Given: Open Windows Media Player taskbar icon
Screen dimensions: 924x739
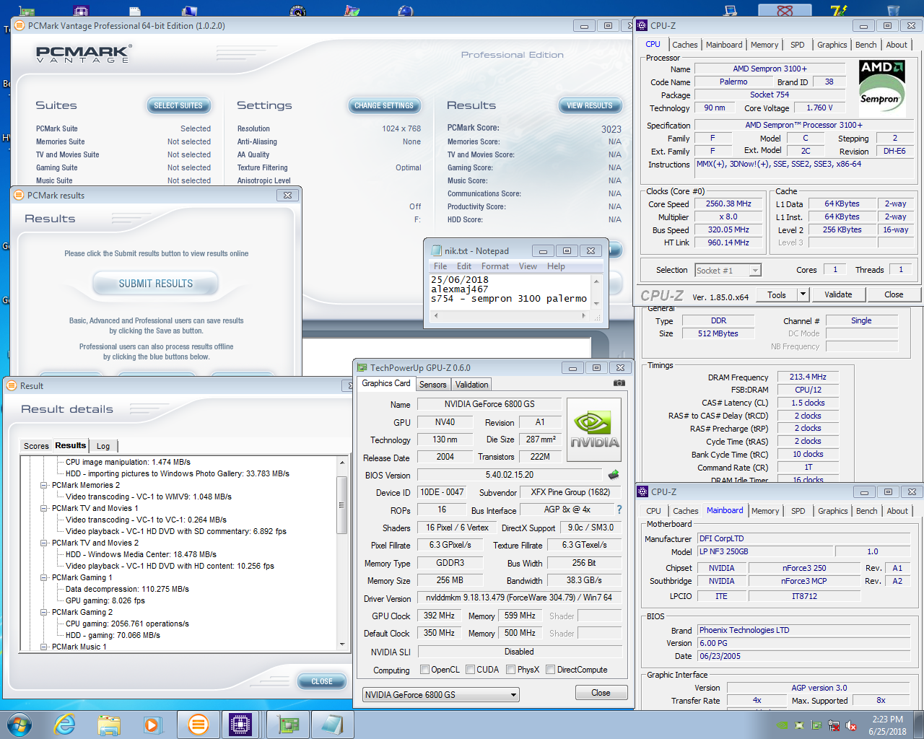Looking at the screenshot, I should tap(153, 725).
